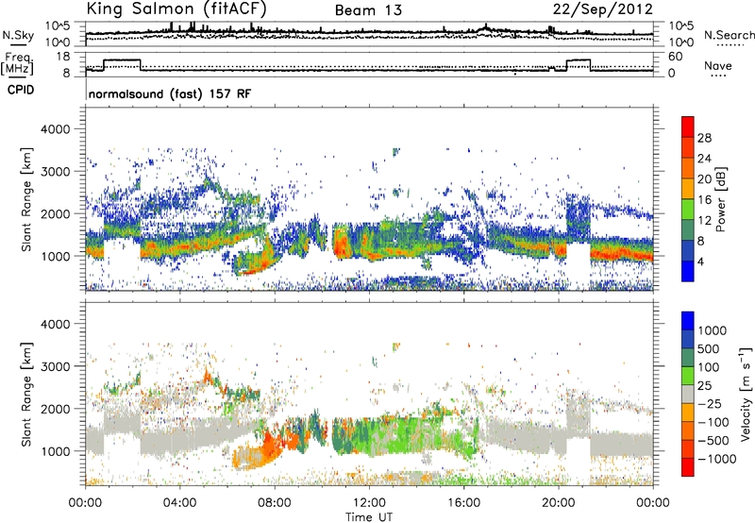
Task: Click the '2000' tick in power panel
Action: (x=55, y=213)
